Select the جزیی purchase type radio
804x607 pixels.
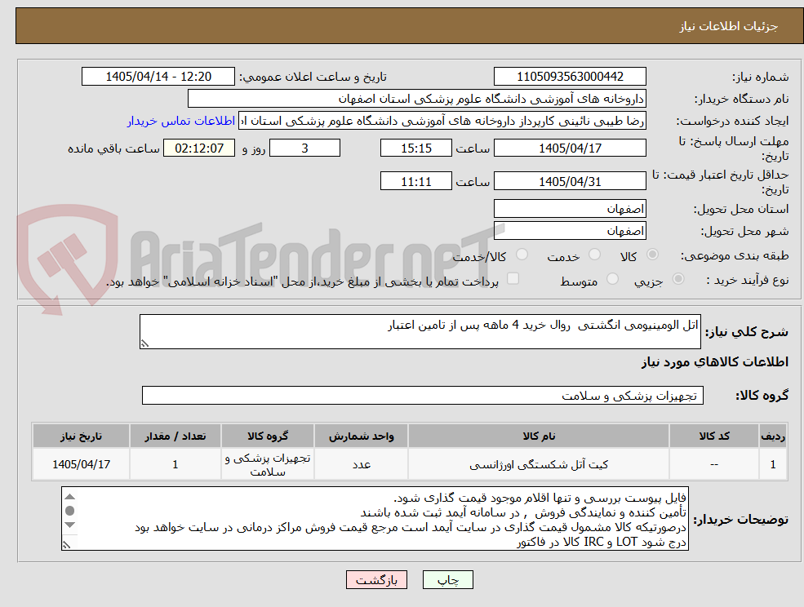click(677, 279)
